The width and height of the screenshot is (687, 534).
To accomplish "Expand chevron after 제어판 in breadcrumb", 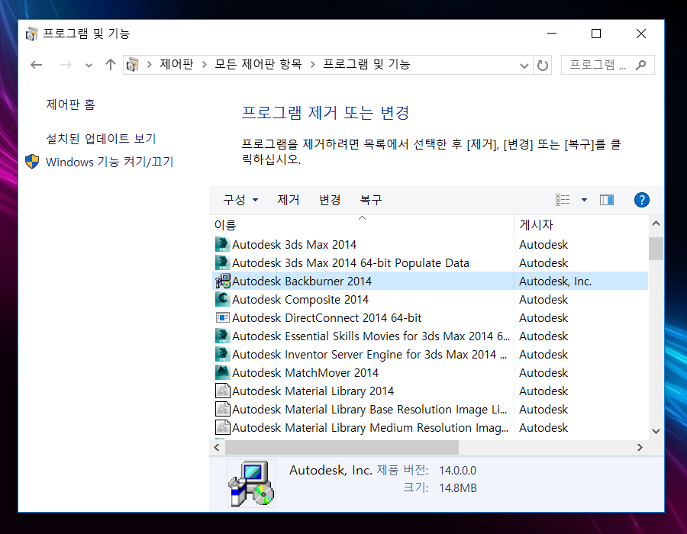I will click(204, 65).
